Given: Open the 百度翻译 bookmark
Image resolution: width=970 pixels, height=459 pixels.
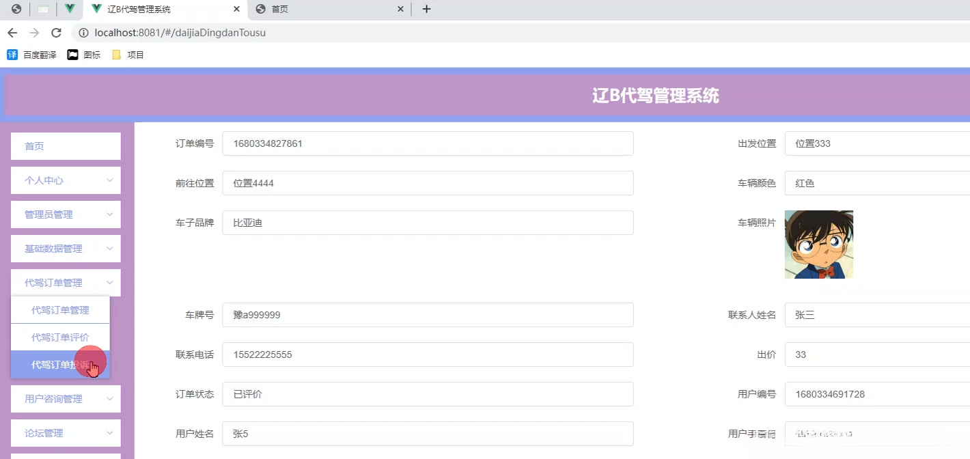Looking at the screenshot, I should point(32,55).
